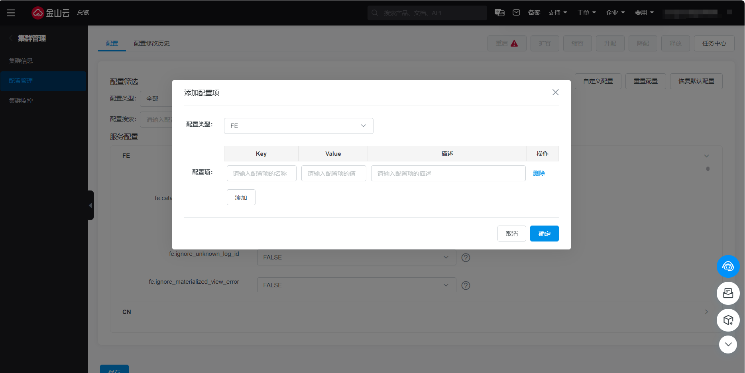Click help icon beside fe.ignore_unknown_log_id
Image resolution: width=745 pixels, height=373 pixels.
466,258
